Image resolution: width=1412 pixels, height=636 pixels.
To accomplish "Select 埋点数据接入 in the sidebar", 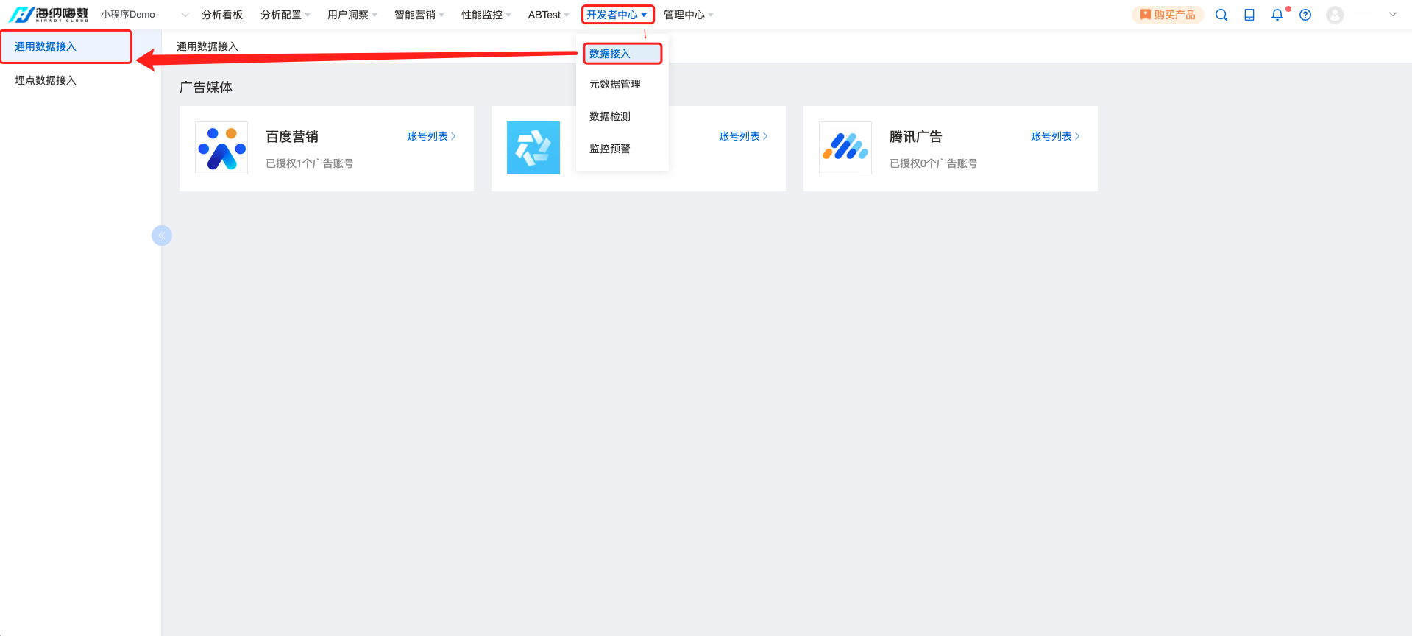I will 46,80.
